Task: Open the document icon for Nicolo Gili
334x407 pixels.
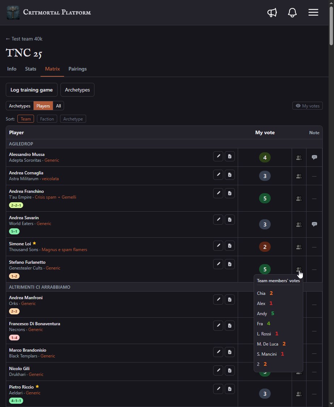Action: (229, 370)
